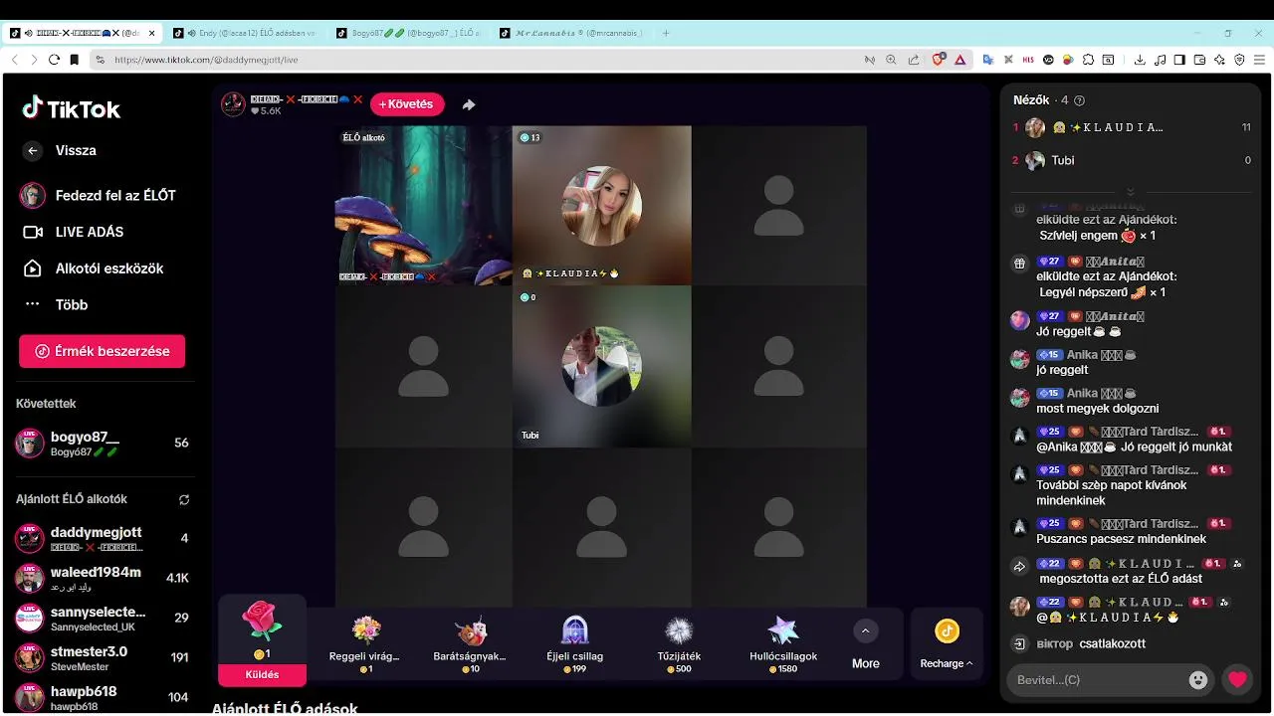Send a heart like in chat

(1237, 680)
